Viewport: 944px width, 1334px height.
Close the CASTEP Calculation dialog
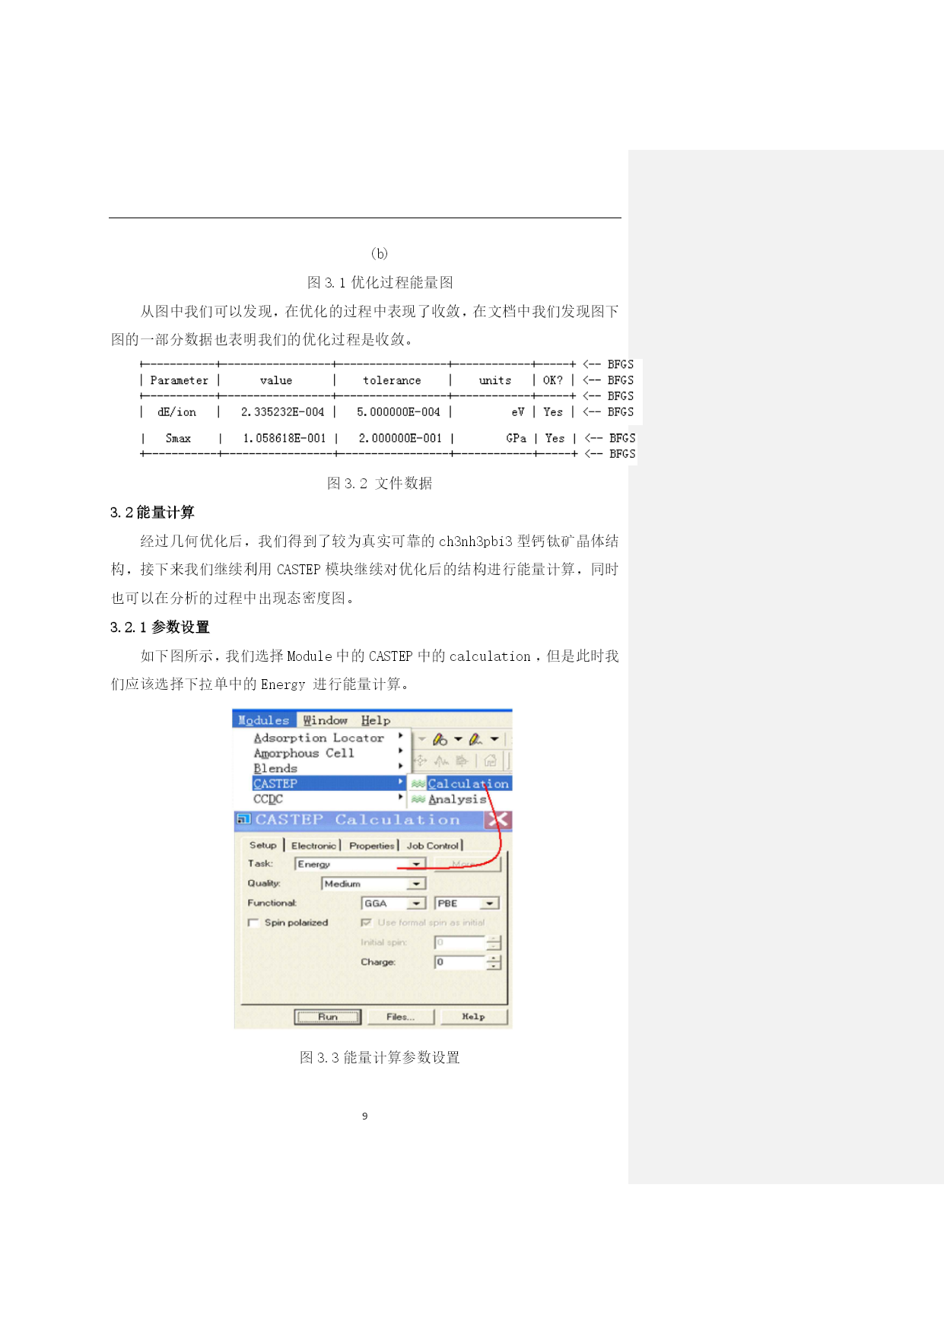pyautogui.click(x=498, y=820)
